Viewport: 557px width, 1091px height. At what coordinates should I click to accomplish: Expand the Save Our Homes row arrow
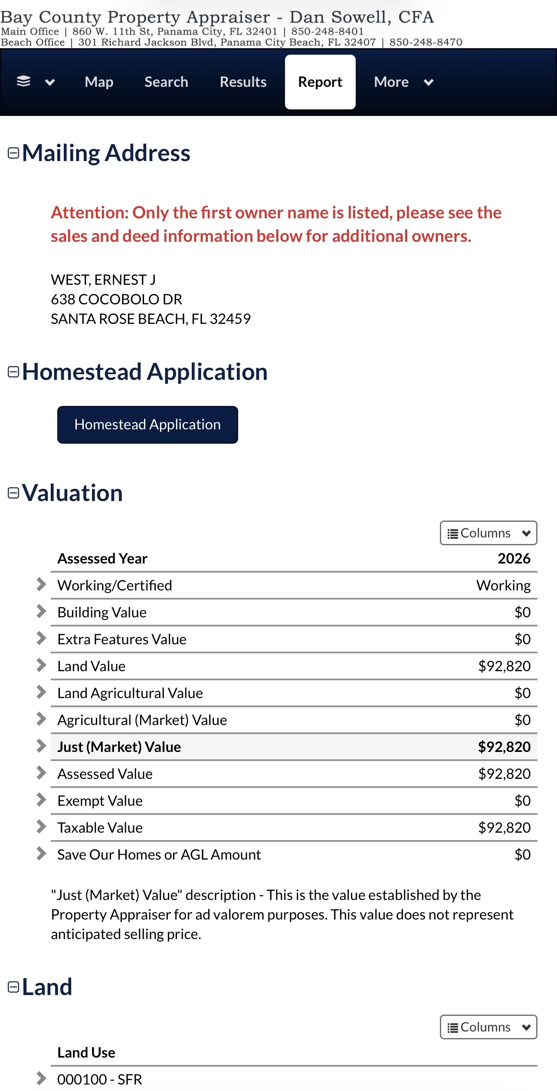click(x=41, y=854)
